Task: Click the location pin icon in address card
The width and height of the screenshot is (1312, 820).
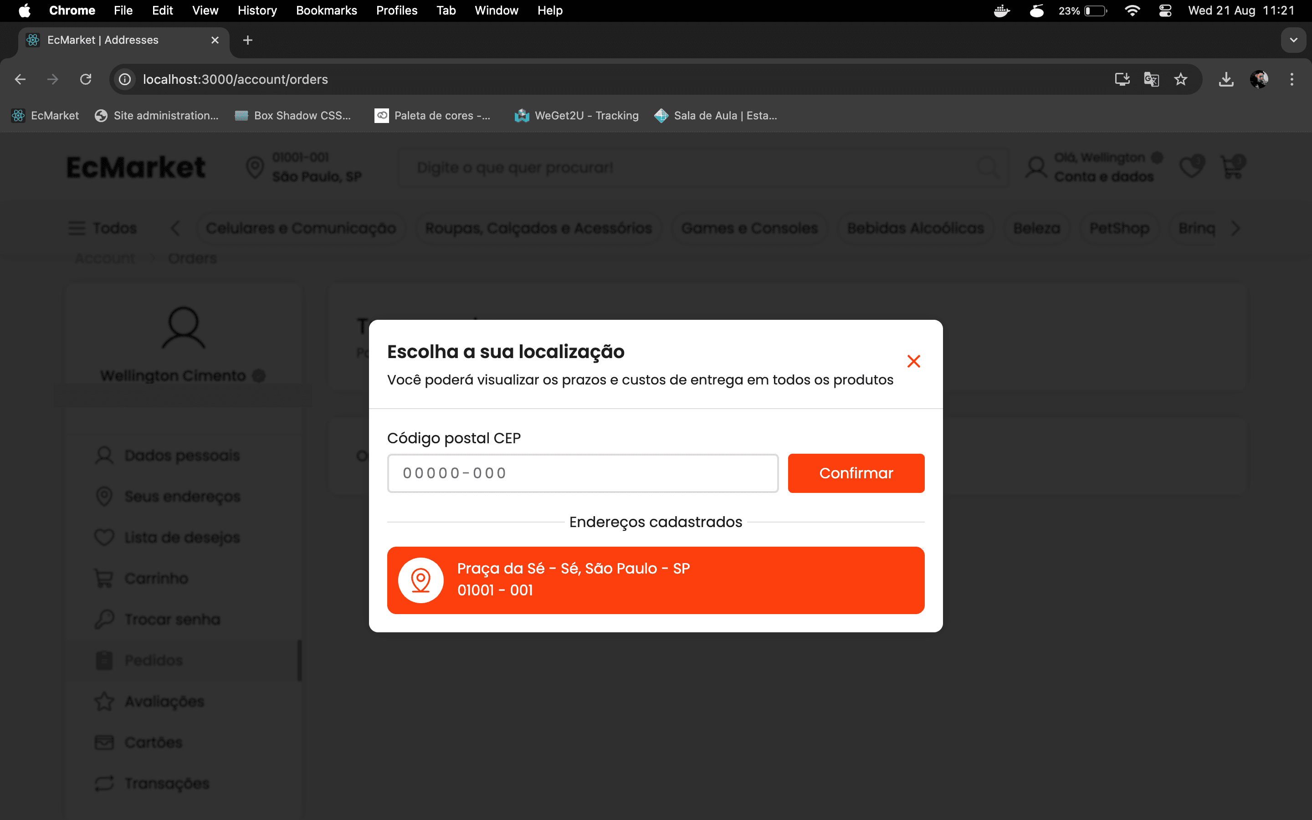Action: (x=421, y=580)
